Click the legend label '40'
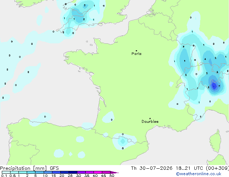The width and height of the screenshot is (229, 177). coord(95,176)
